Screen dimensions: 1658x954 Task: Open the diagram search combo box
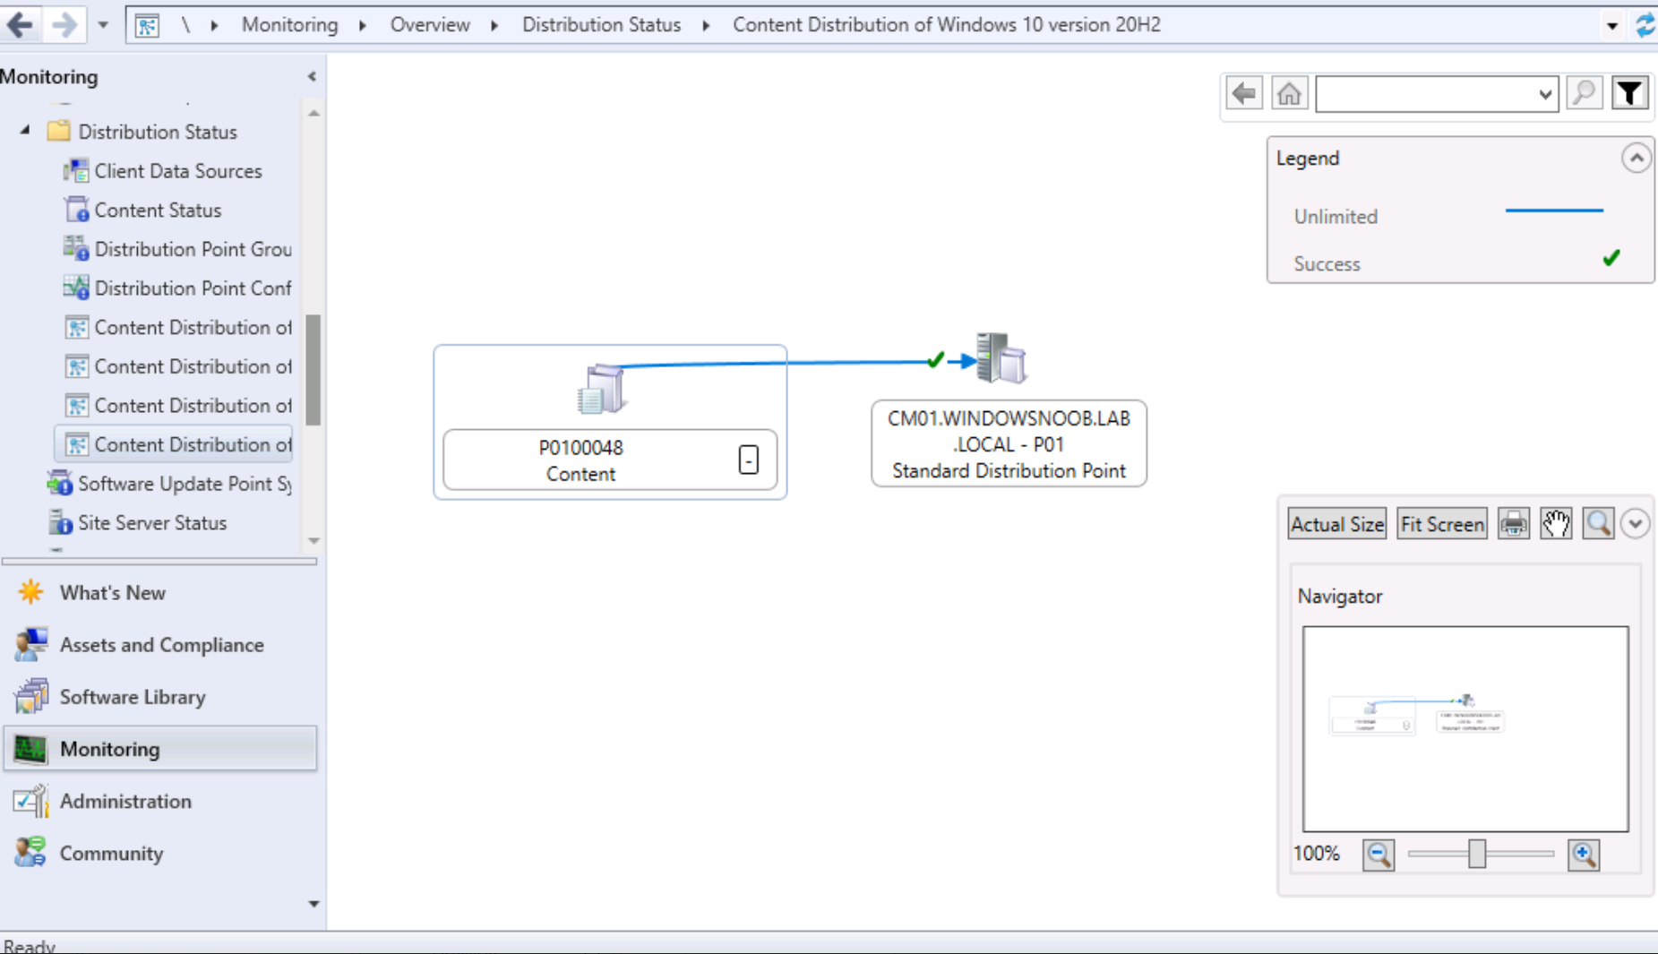click(1437, 94)
